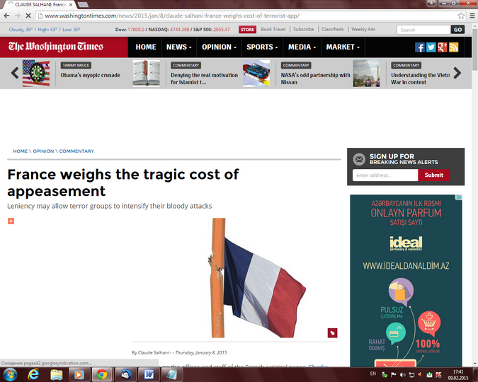
Task: Click into site Search field
Action: [423, 30]
